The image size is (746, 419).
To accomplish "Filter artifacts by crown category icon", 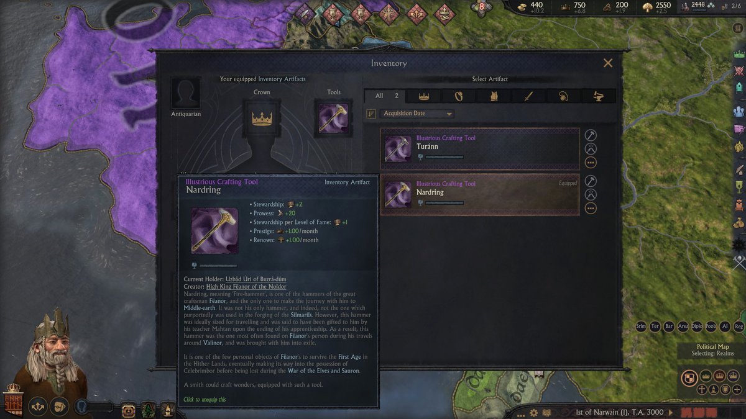I will pyautogui.click(x=424, y=96).
